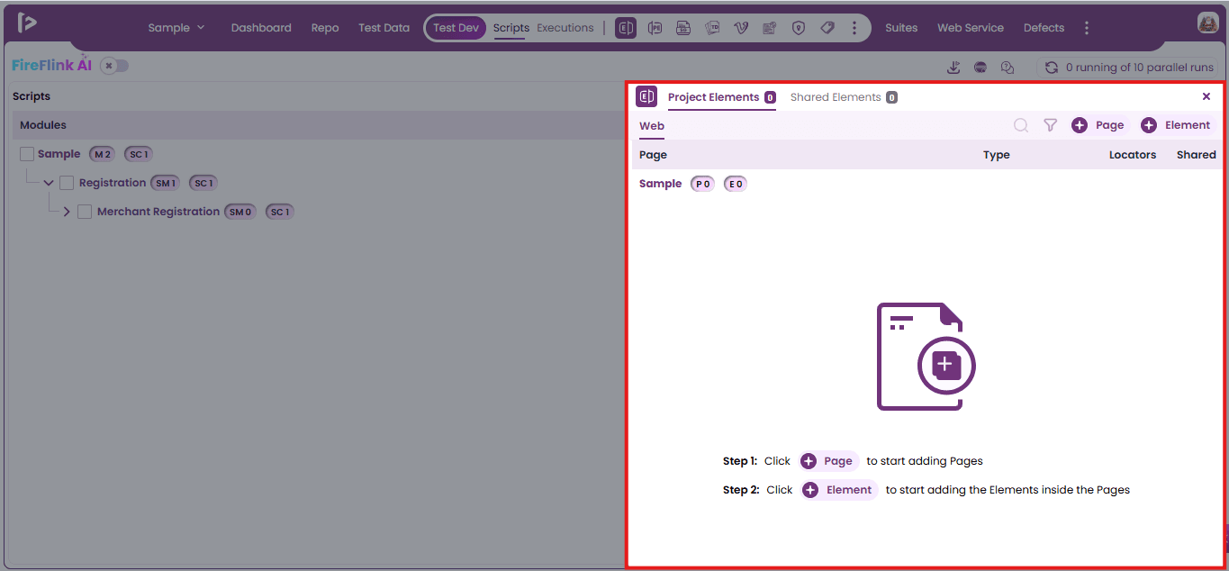Check the Sample module checkbox

click(x=27, y=154)
